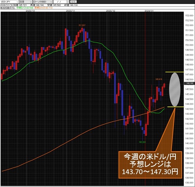Click the 2023/10 date axis label
This screenshot has height=187, width=195.
click(x=30, y=11)
